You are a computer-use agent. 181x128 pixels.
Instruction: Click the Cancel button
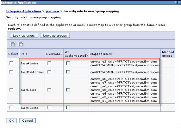coord(28,120)
